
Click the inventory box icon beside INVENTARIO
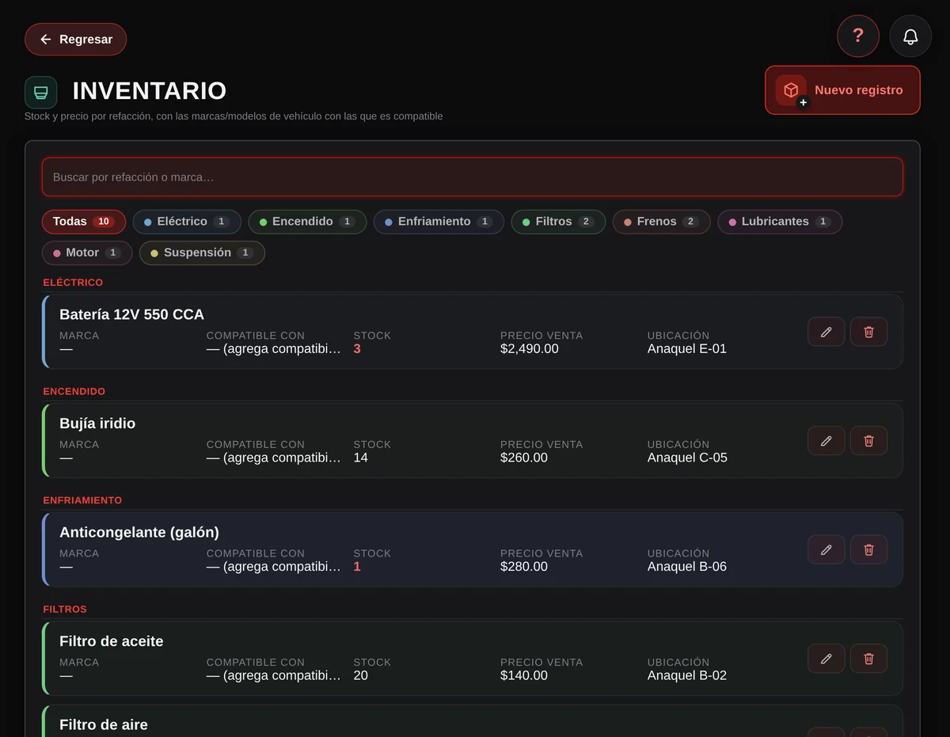40,93
